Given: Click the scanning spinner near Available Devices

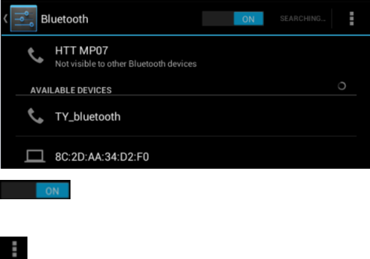Looking at the screenshot, I should click(x=342, y=86).
